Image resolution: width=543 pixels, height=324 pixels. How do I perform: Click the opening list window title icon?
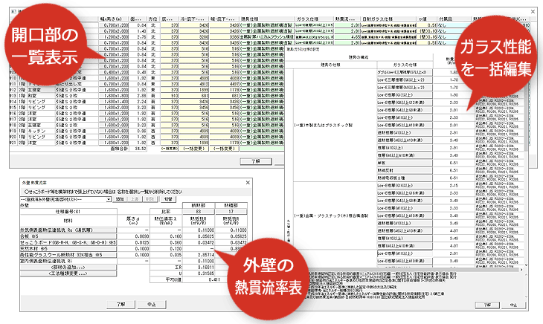(x=14, y=11)
